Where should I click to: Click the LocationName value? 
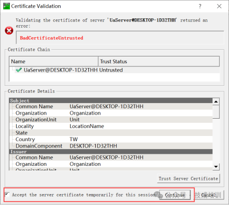coord(87,126)
